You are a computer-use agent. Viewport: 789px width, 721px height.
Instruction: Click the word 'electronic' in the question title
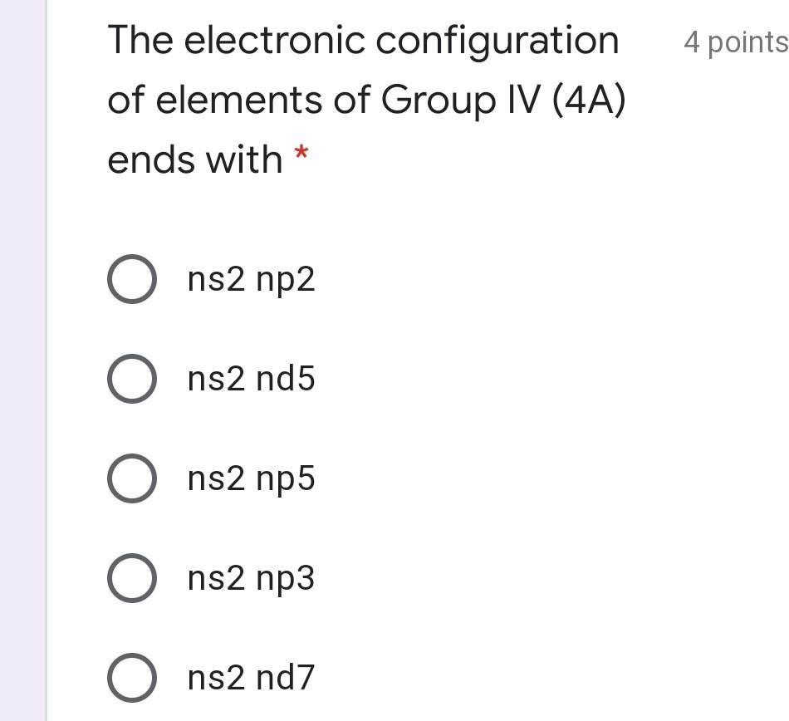274,41
